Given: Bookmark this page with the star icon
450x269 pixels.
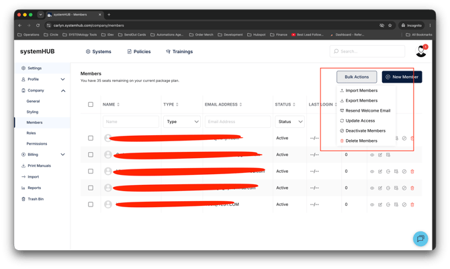Looking at the screenshot, I should point(390,26).
